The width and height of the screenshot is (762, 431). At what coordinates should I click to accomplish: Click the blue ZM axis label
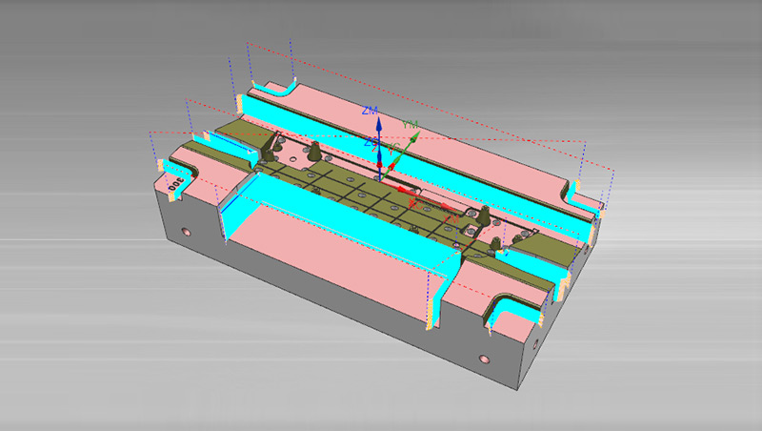pyautogui.click(x=371, y=112)
